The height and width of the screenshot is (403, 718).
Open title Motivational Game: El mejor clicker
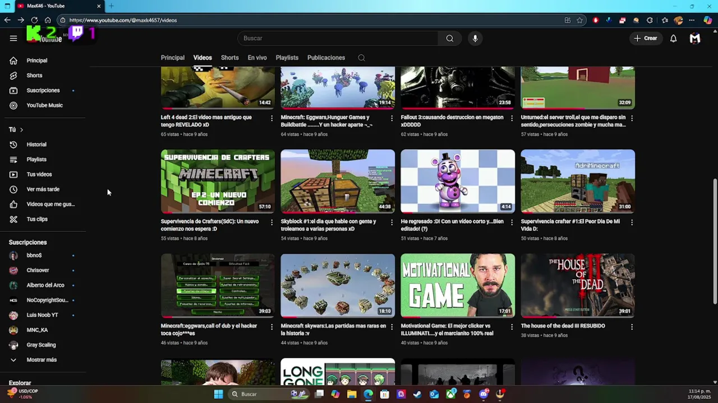point(447,329)
